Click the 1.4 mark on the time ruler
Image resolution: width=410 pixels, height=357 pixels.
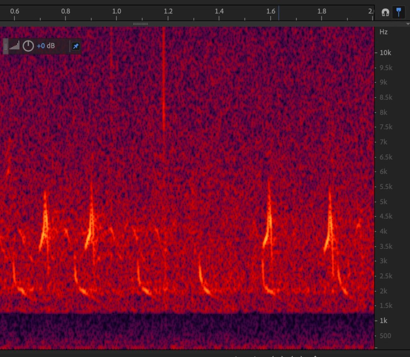click(x=219, y=11)
